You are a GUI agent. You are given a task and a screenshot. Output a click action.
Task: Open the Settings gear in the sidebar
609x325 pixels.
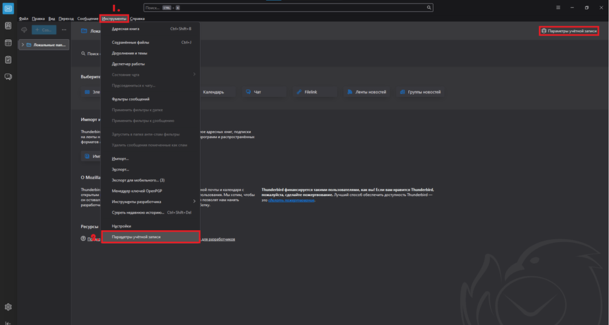click(8, 306)
